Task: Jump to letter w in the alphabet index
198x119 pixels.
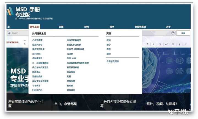Action: point(167,44)
